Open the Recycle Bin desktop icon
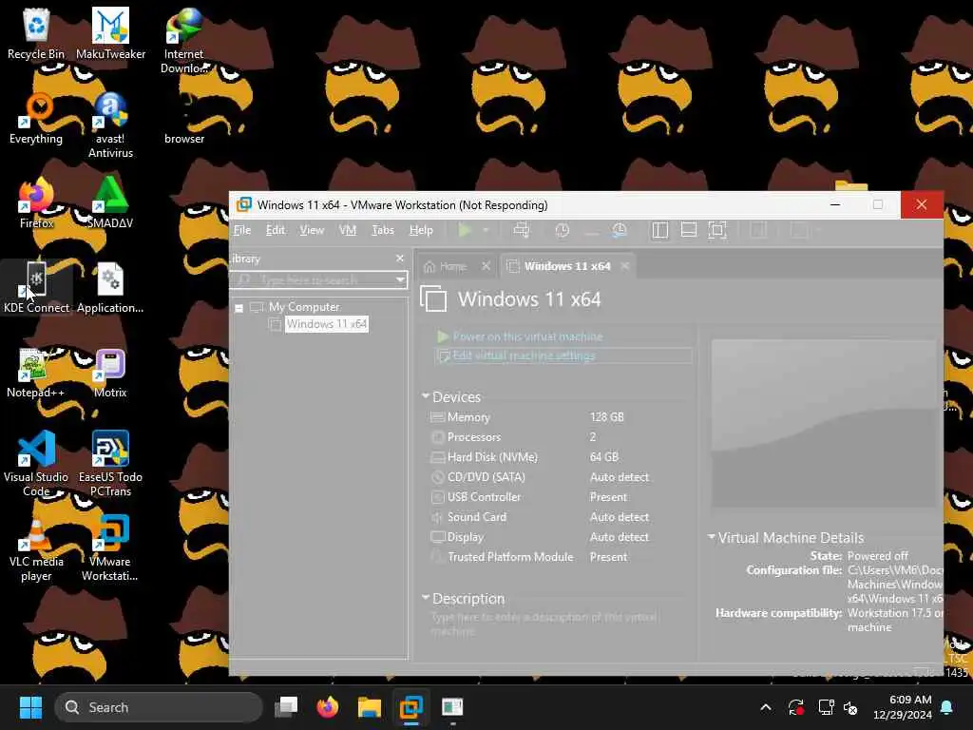The height and width of the screenshot is (730, 973). 36,34
